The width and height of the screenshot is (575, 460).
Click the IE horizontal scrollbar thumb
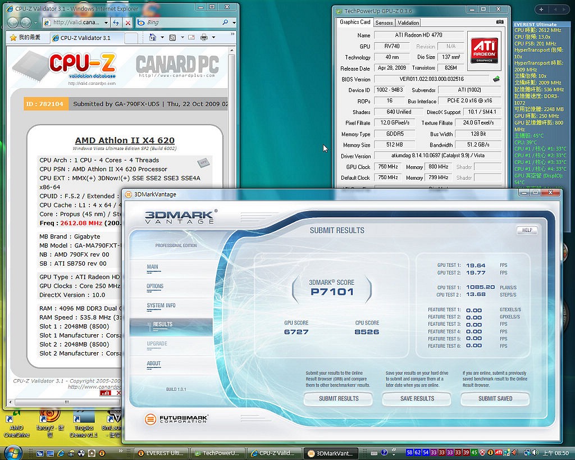(x=67, y=402)
